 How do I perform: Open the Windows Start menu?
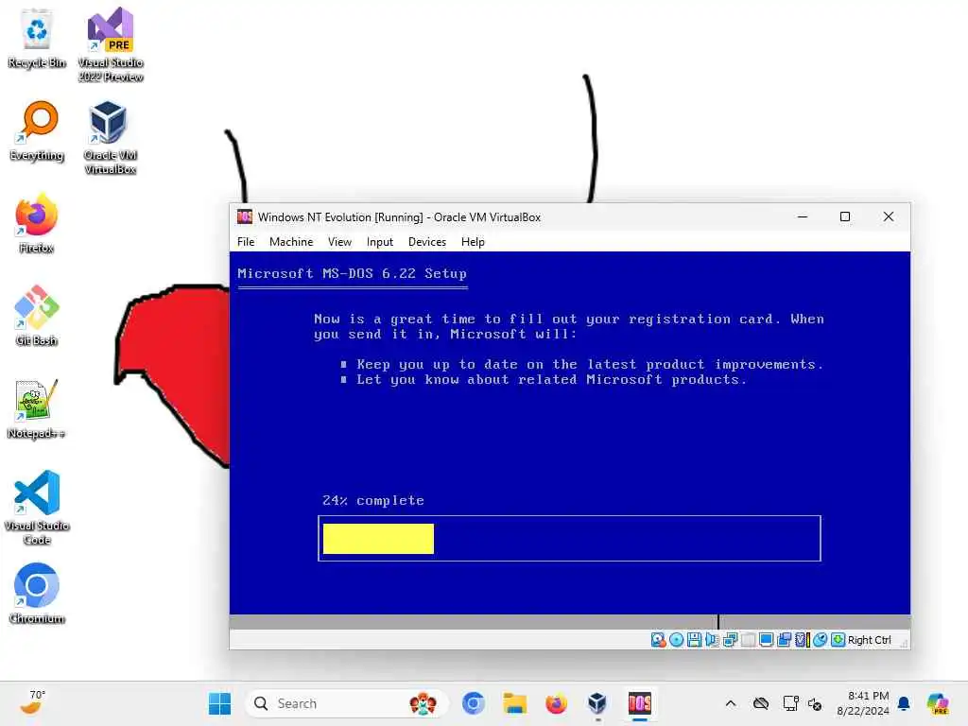coord(219,703)
